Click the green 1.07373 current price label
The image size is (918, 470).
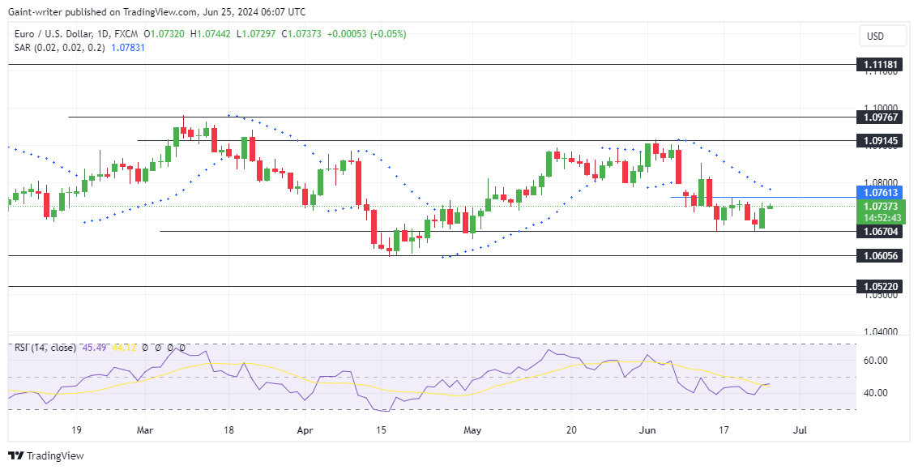click(881, 206)
